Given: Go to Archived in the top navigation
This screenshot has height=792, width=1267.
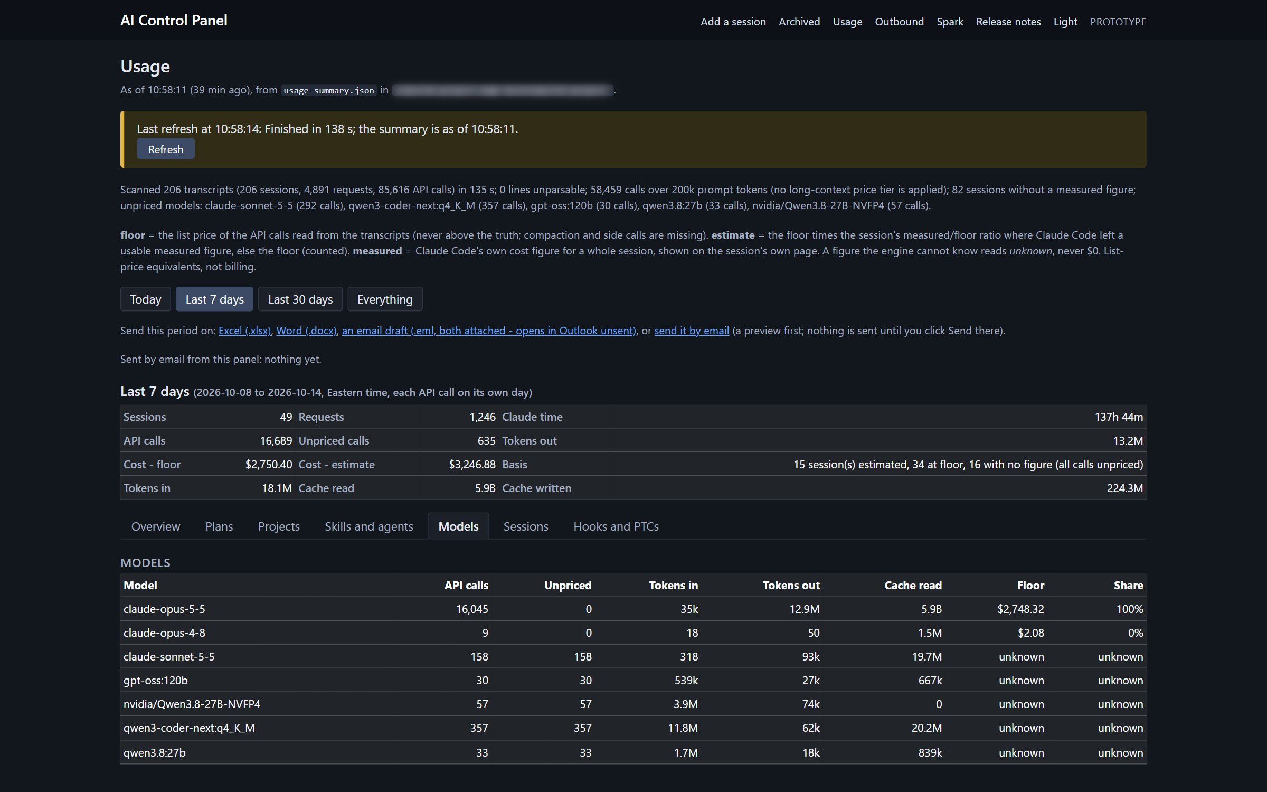Looking at the screenshot, I should 799,22.
